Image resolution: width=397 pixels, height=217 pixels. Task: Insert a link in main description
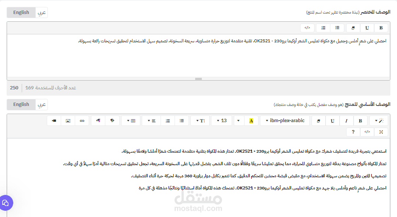coord(82,121)
